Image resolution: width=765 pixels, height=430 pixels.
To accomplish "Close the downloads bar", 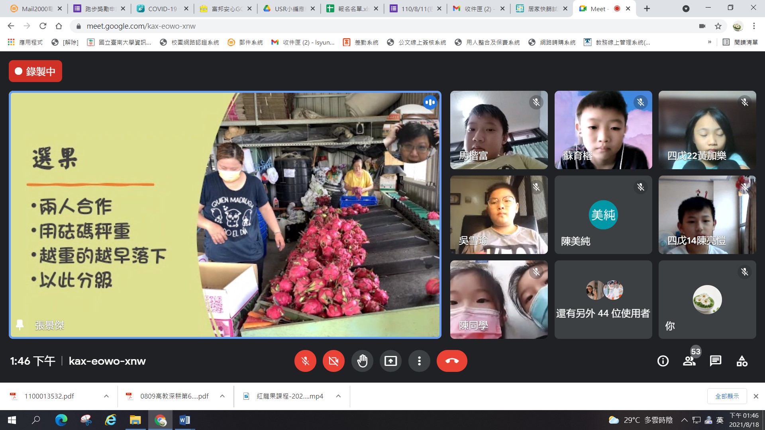I will tap(756, 396).
